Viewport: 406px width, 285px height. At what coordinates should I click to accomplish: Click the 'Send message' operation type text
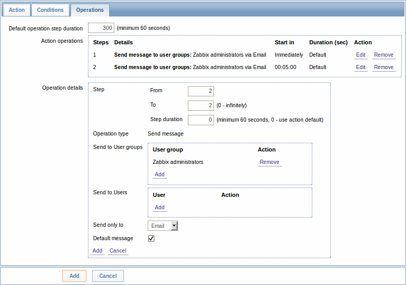tap(166, 134)
